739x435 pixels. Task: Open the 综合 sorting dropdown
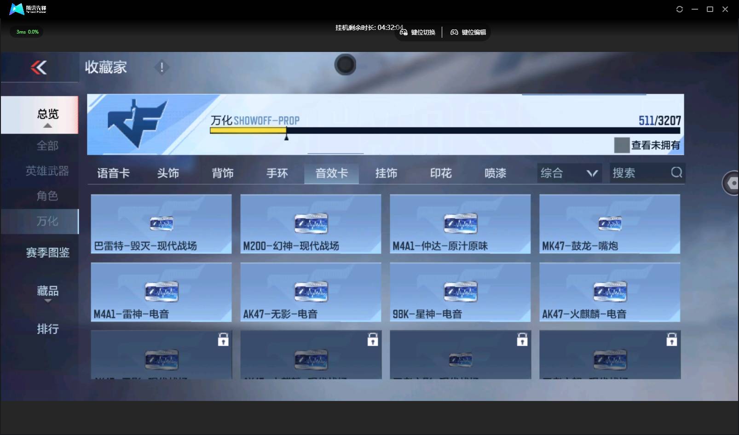coord(570,173)
